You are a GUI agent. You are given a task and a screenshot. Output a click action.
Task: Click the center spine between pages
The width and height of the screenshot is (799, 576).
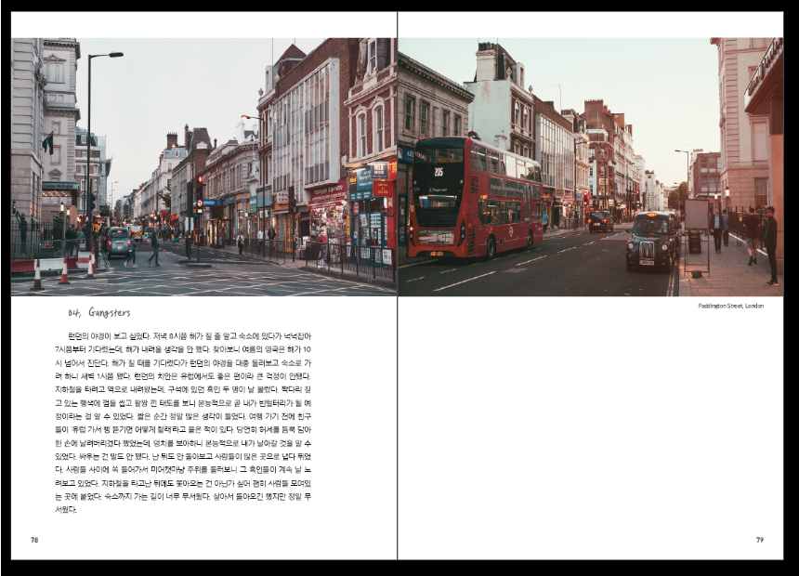tap(398, 418)
